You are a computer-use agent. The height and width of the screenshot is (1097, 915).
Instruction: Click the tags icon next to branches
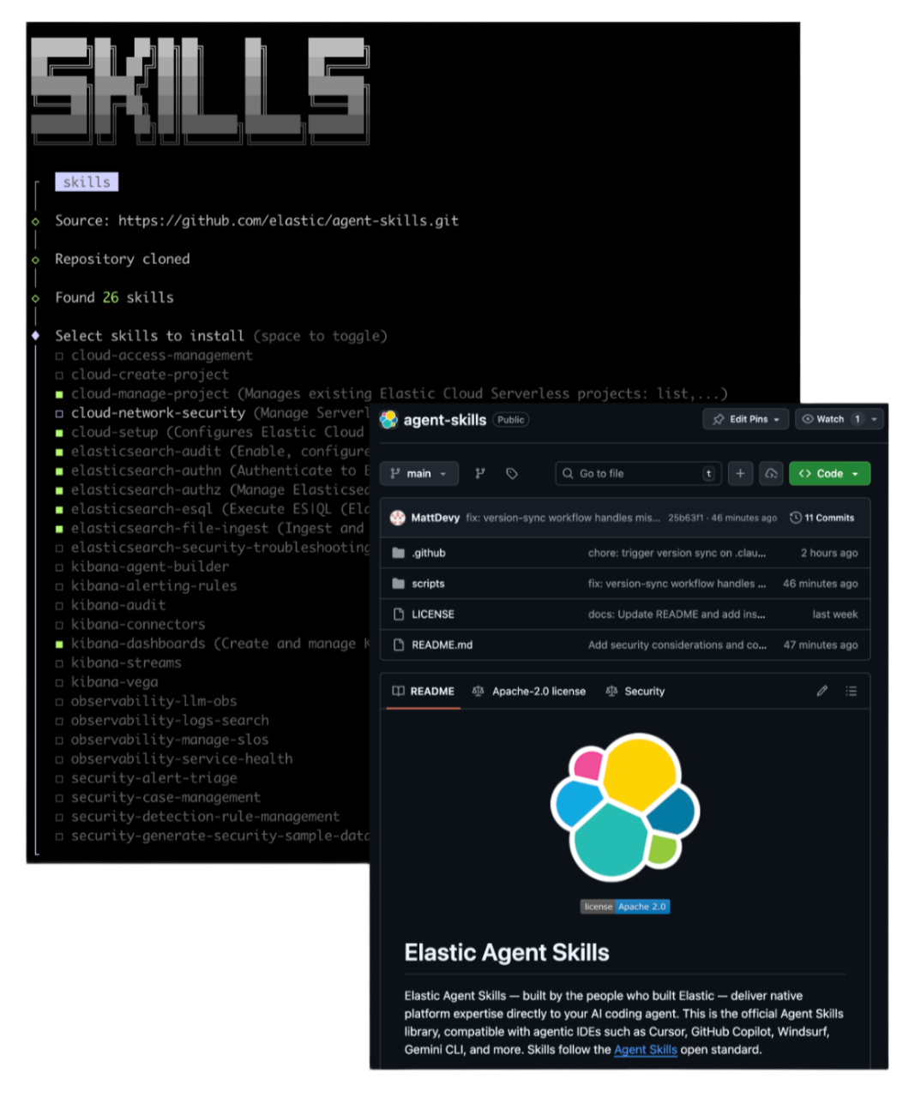click(511, 473)
